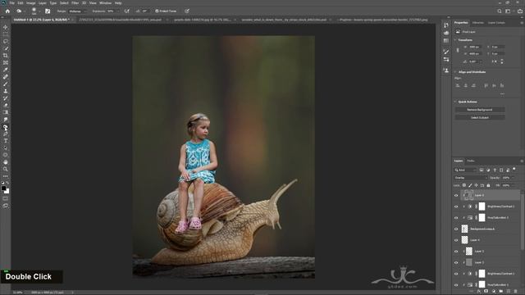The width and height of the screenshot is (525, 295).
Task: Hide the upper Brightness/Contrast adjustment layer
Action: point(456,206)
